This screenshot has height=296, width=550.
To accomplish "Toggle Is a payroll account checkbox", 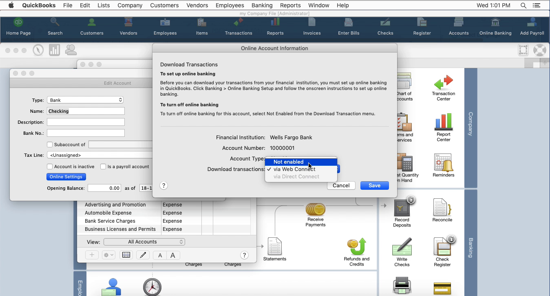I will [103, 167].
